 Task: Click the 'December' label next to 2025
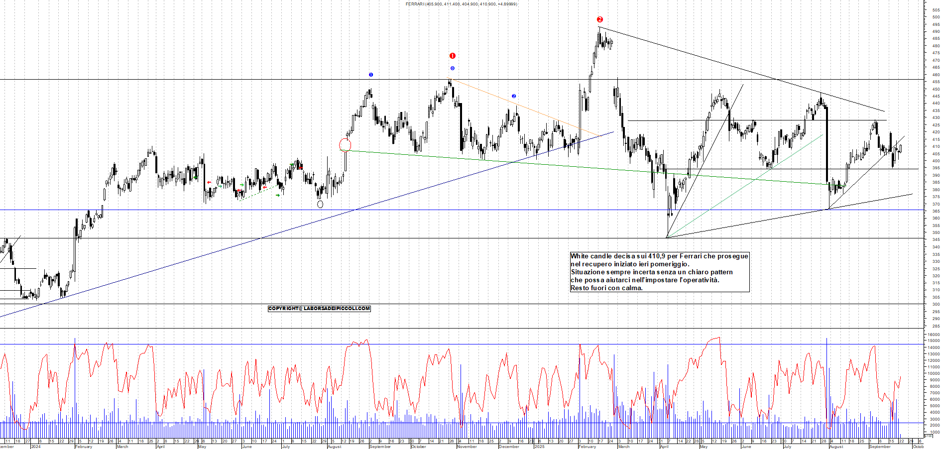509,447
